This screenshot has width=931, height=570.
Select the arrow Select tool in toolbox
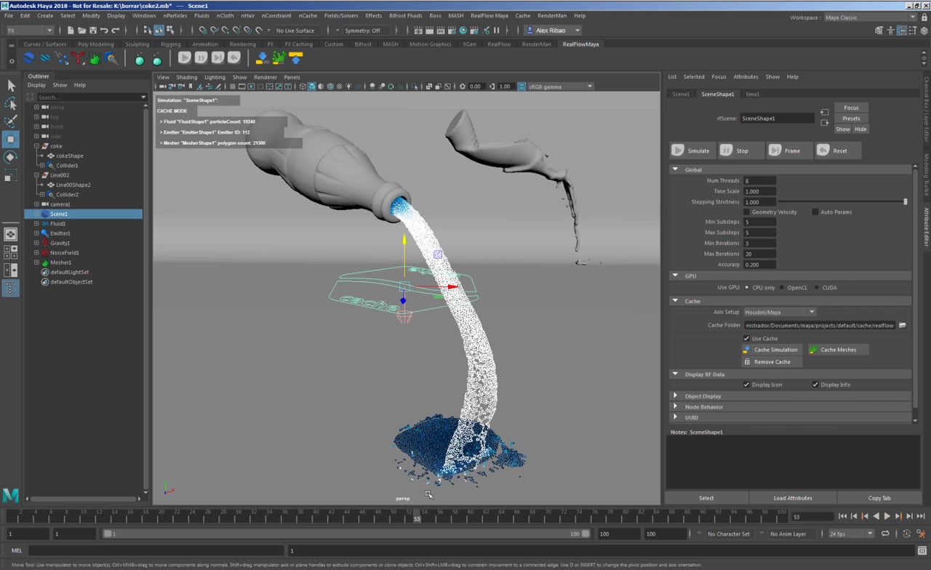point(11,86)
